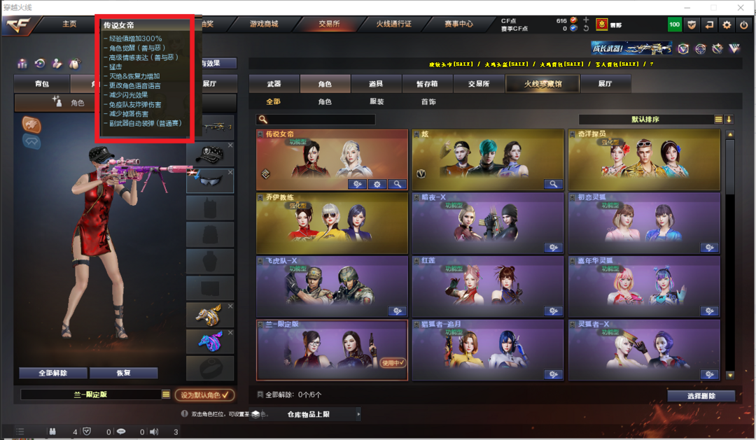Open 游戏商城 in the top menu
This screenshot has width=756, height=440.
pyautogui.click(x=264, y=24)
